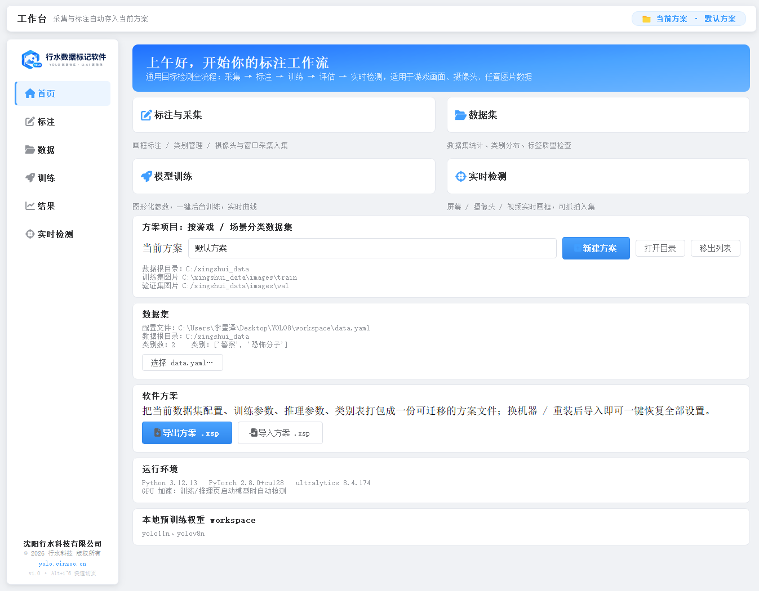The image size is (759, 591).
Task: Open the 数据集 card
Action: [598, 115]
